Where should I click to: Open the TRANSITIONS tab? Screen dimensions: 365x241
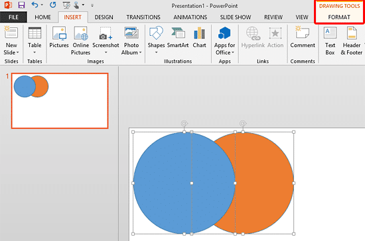(x=143, y=17)
